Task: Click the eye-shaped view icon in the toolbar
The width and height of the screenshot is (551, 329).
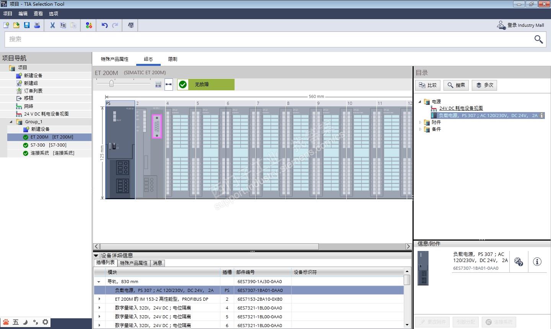Action: tap(131, 25)
